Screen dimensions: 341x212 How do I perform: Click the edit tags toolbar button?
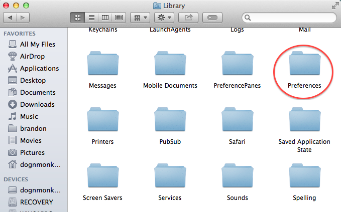click(212, 18)
